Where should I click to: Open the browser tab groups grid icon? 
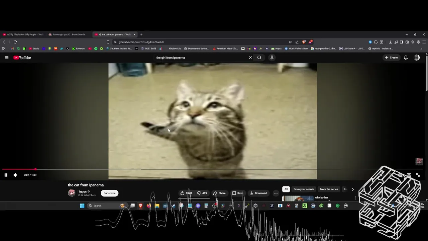(4, 49)
